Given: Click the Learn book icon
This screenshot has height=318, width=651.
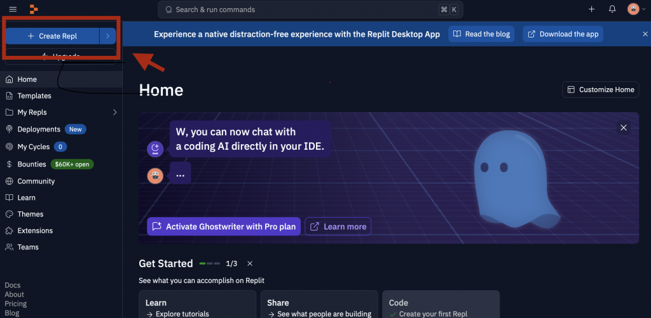Looking at the screenshot, I should tap(9, 198).
